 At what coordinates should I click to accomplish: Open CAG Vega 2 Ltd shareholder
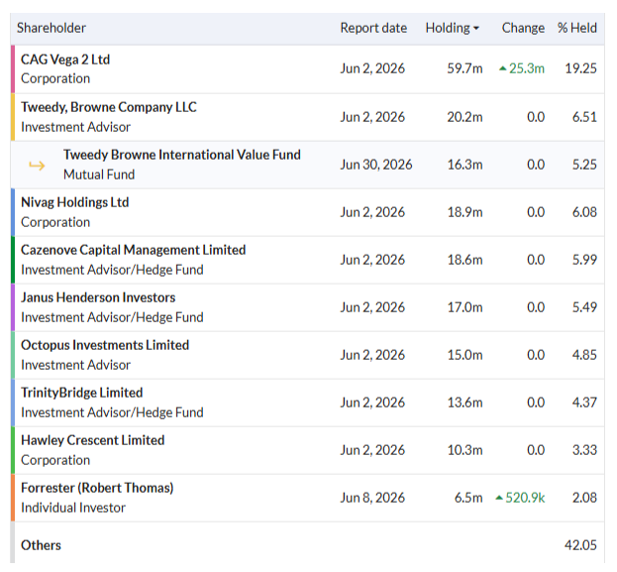[x=65, y=59]
